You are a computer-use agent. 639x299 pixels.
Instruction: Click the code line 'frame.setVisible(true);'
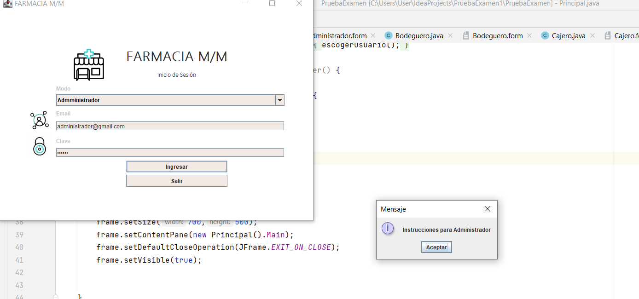click(x=149, y=260)
